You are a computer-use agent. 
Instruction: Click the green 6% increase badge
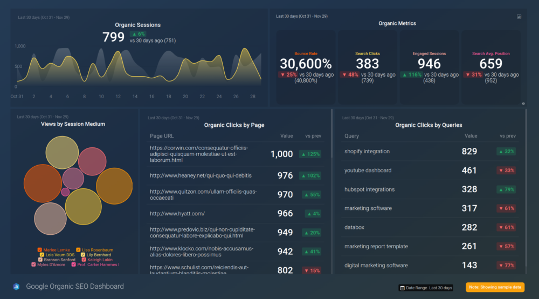click(137, 33)
